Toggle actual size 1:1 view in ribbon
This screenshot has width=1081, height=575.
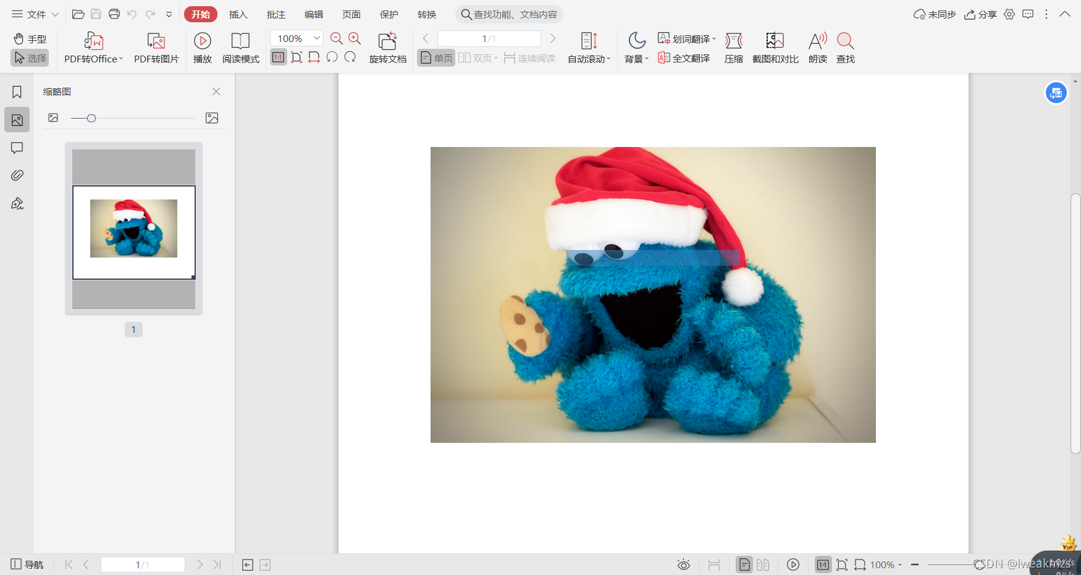click(x=279, y=57)
